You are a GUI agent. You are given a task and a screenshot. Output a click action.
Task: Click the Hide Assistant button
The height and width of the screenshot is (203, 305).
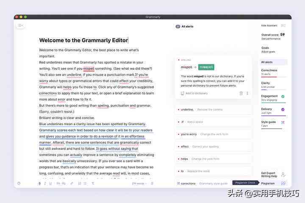pos(269,25)
